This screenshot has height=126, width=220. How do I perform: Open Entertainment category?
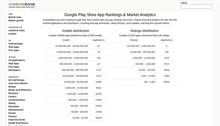pos(16,110)
